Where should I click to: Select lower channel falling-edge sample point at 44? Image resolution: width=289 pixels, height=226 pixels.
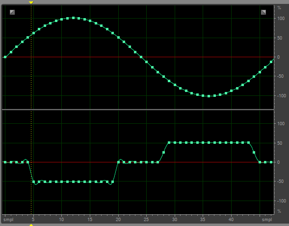click(254, 152)
